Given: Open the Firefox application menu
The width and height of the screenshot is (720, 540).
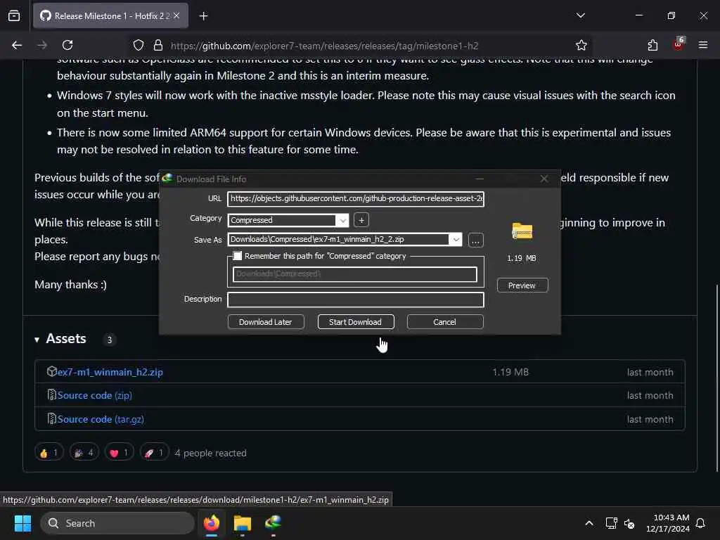Looking at the screenshot, I should (703, 45).
